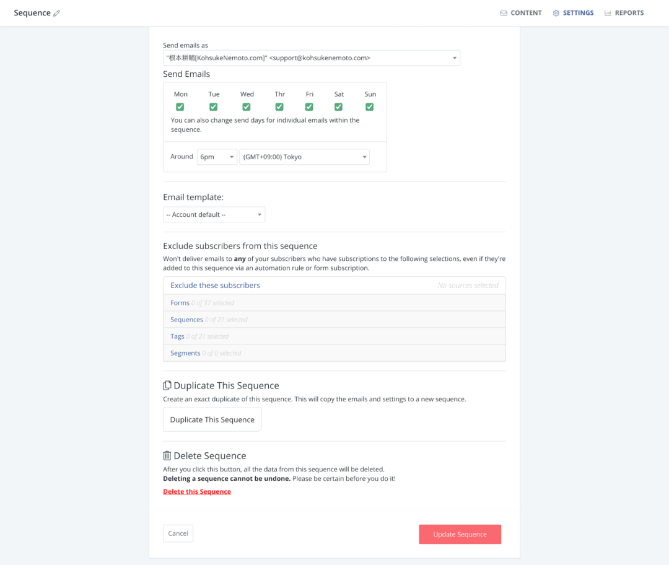The width and height of the screenshot is (669, 565).
Task: Click the gear icon beside SETTINGS
Action: 556,13
